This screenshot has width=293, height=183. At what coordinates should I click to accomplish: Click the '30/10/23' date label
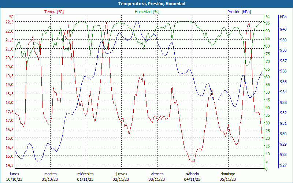tap(14, 179)
